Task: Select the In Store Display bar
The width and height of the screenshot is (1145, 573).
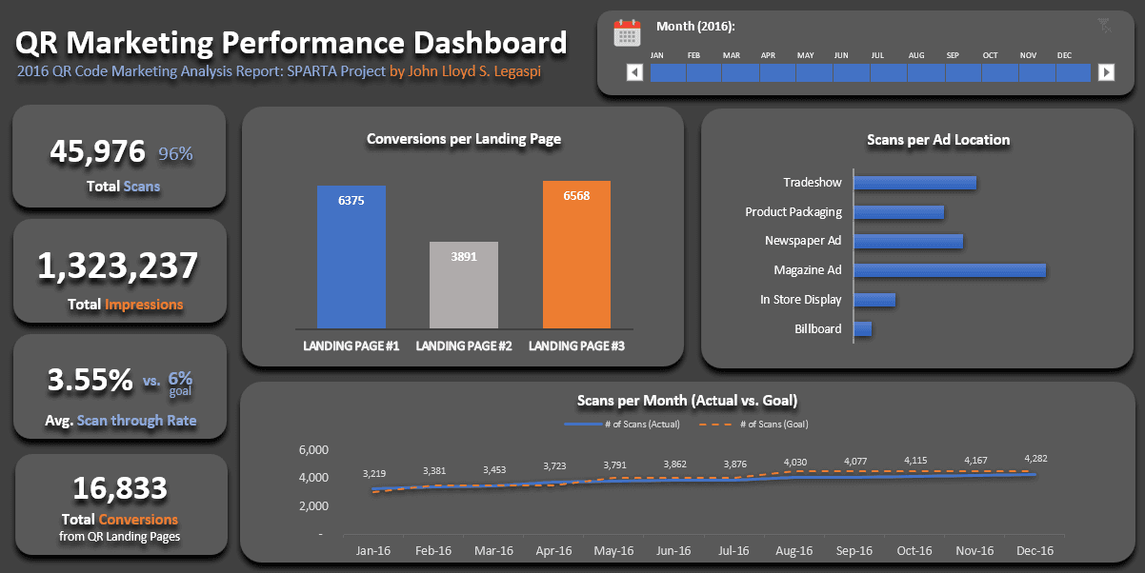Action: click(874, 299)
